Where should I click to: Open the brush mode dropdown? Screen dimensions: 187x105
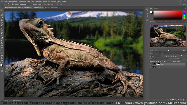pyautogui.click(x=25, y=4)
